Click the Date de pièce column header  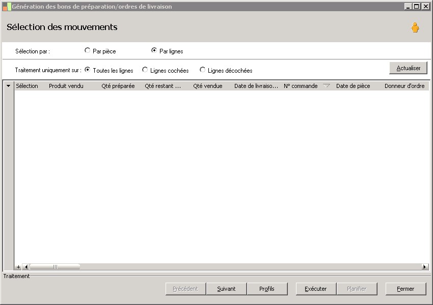tap(353, 86)
